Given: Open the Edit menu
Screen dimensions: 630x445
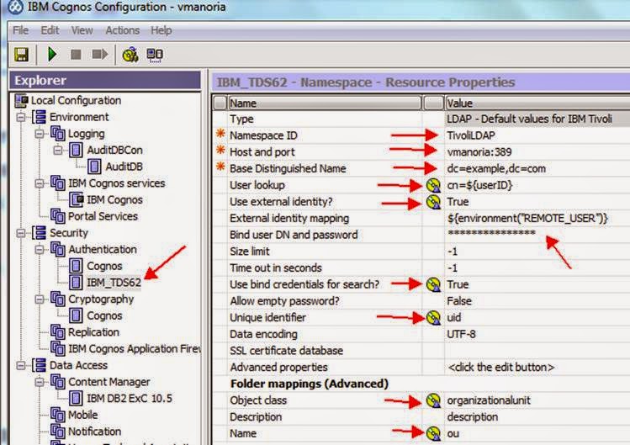Looking at the screenshot, I should tap(50, 30).
